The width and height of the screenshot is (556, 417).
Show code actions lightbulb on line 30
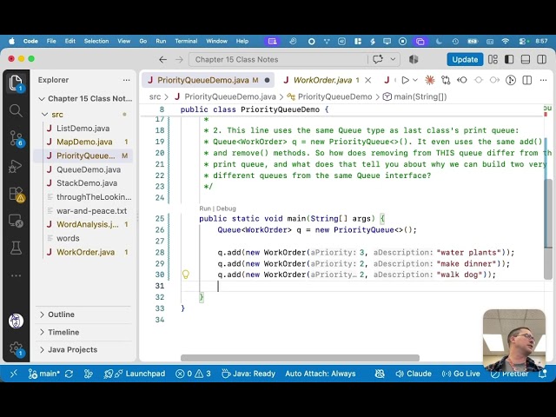pos(185,275)
